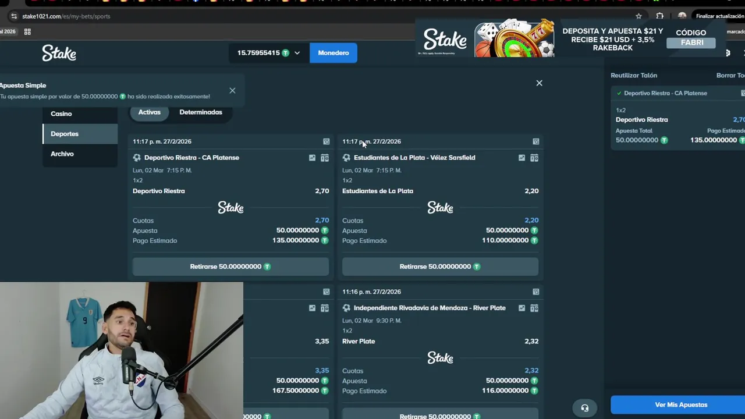The width and height of the screenshot is (745, 419).
Task: Close the my-bets panel with the X
Action: pos(539,83)
